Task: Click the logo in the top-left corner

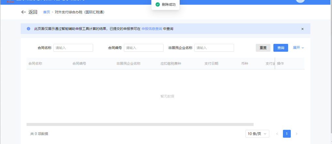Action: pos(10,1)
